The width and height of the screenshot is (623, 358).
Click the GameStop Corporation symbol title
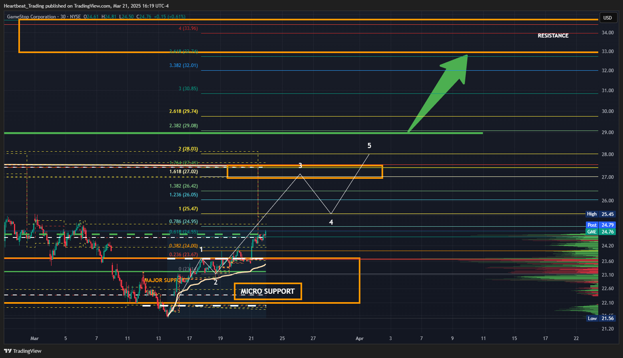[32, 17]
